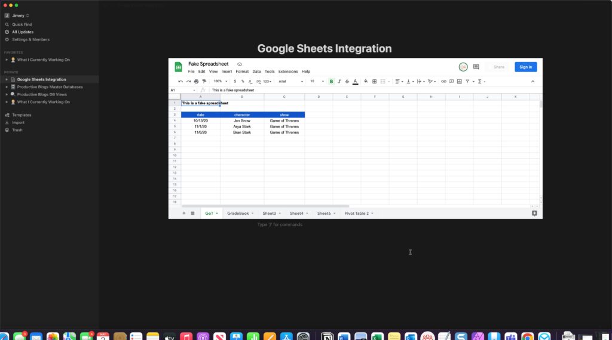
Task: Open the 123 number format dropdown
Action: (x=267, y=81)
